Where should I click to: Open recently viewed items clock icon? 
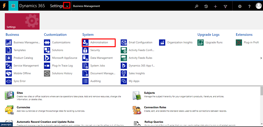[x=206, y=6]
